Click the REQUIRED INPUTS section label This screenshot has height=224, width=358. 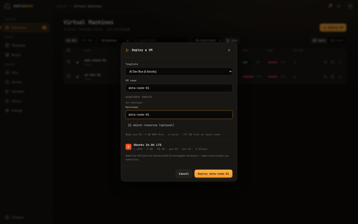(x=139, y=97)
